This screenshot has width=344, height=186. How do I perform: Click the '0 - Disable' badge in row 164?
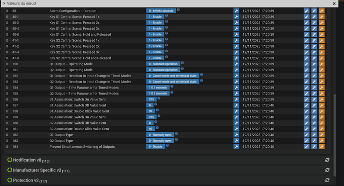pyautogui.click(x=156, y=147)
